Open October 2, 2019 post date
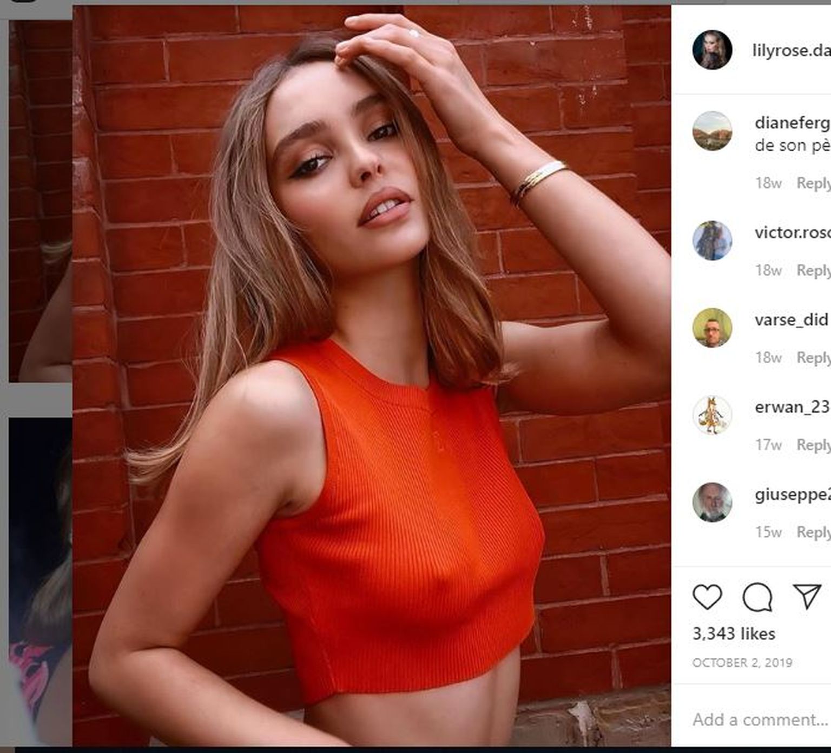Image resolution: width=831 pixels, height=753 pixels. [x=742, y=663]
